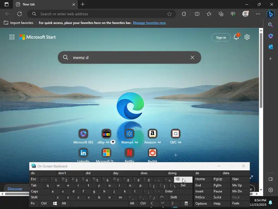The width and height of the screenshot is (278, 209).
Task: Open Settings and more ellipsis menu
Action: pyautogui.click(x=258, y=14)
